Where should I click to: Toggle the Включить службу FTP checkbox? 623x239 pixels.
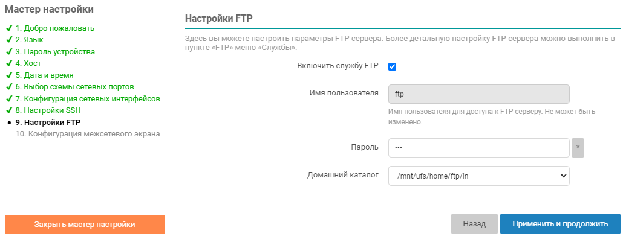pos(392,66)
